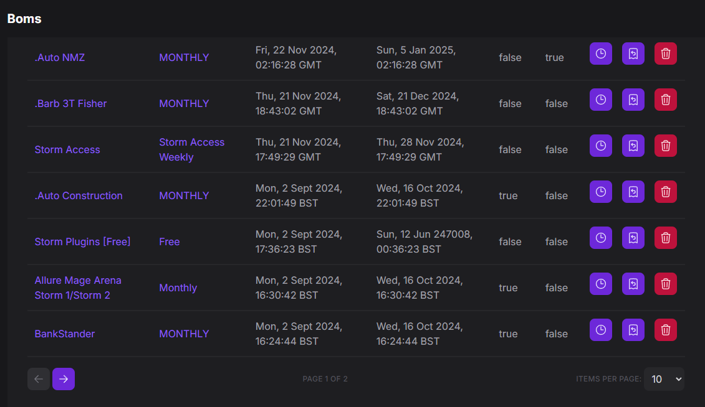This screenshot has height=407, width=705.
Task: Click the MONTHLY plan link for BankStander
Action: (184, 334)
